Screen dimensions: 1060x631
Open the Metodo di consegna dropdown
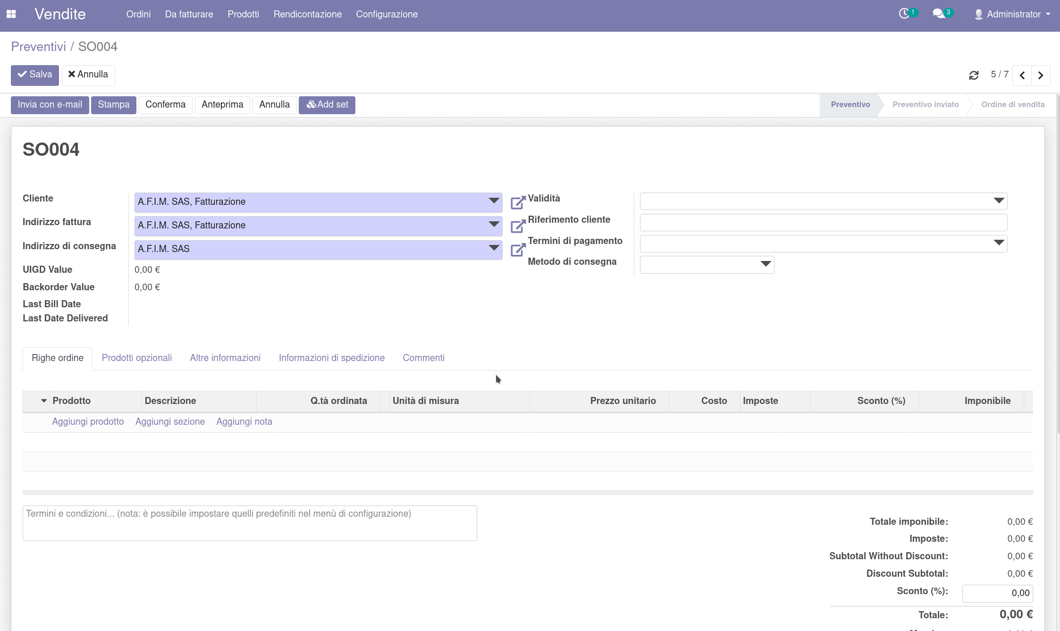(766, 264)
